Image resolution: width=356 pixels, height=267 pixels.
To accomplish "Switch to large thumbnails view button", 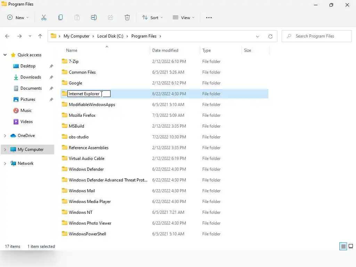I will [x=351, y=246].
